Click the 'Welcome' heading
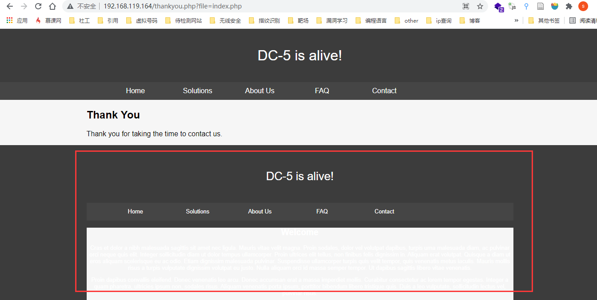The width and height of the screenshot is (597, 300). (x=300, y=232)
